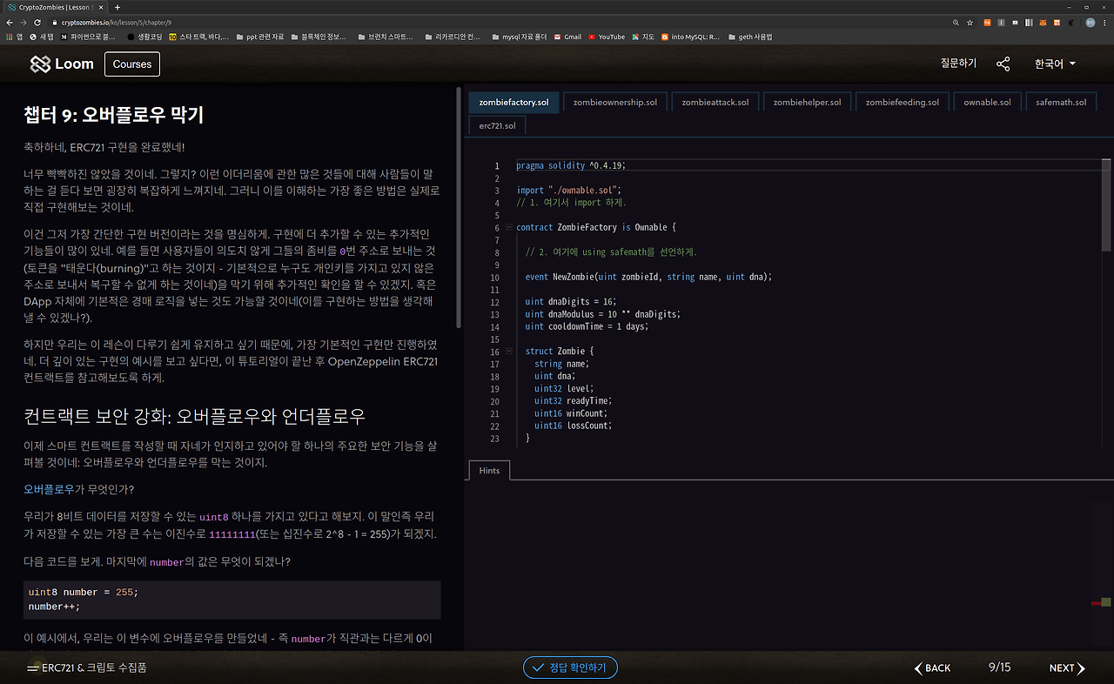Collapse the struct Zombie code fold

coord(508,352)
